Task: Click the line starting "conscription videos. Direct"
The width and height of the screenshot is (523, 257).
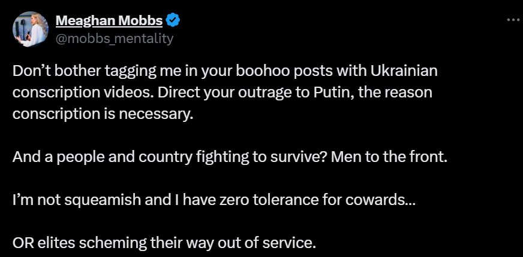Action: pyautogui.click(x=223, y=93)
